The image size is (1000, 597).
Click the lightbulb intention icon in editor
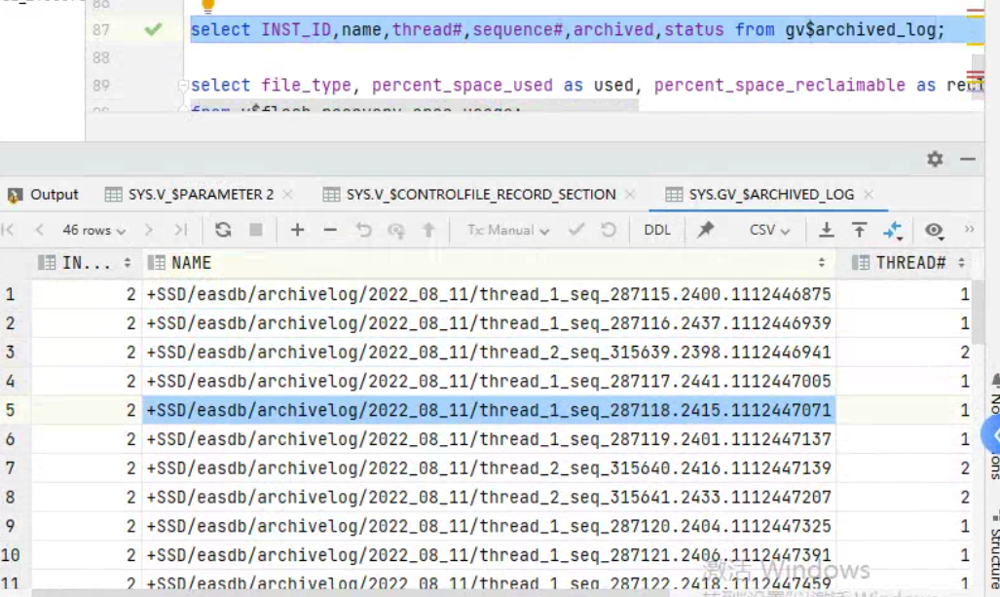pos(208,6)
